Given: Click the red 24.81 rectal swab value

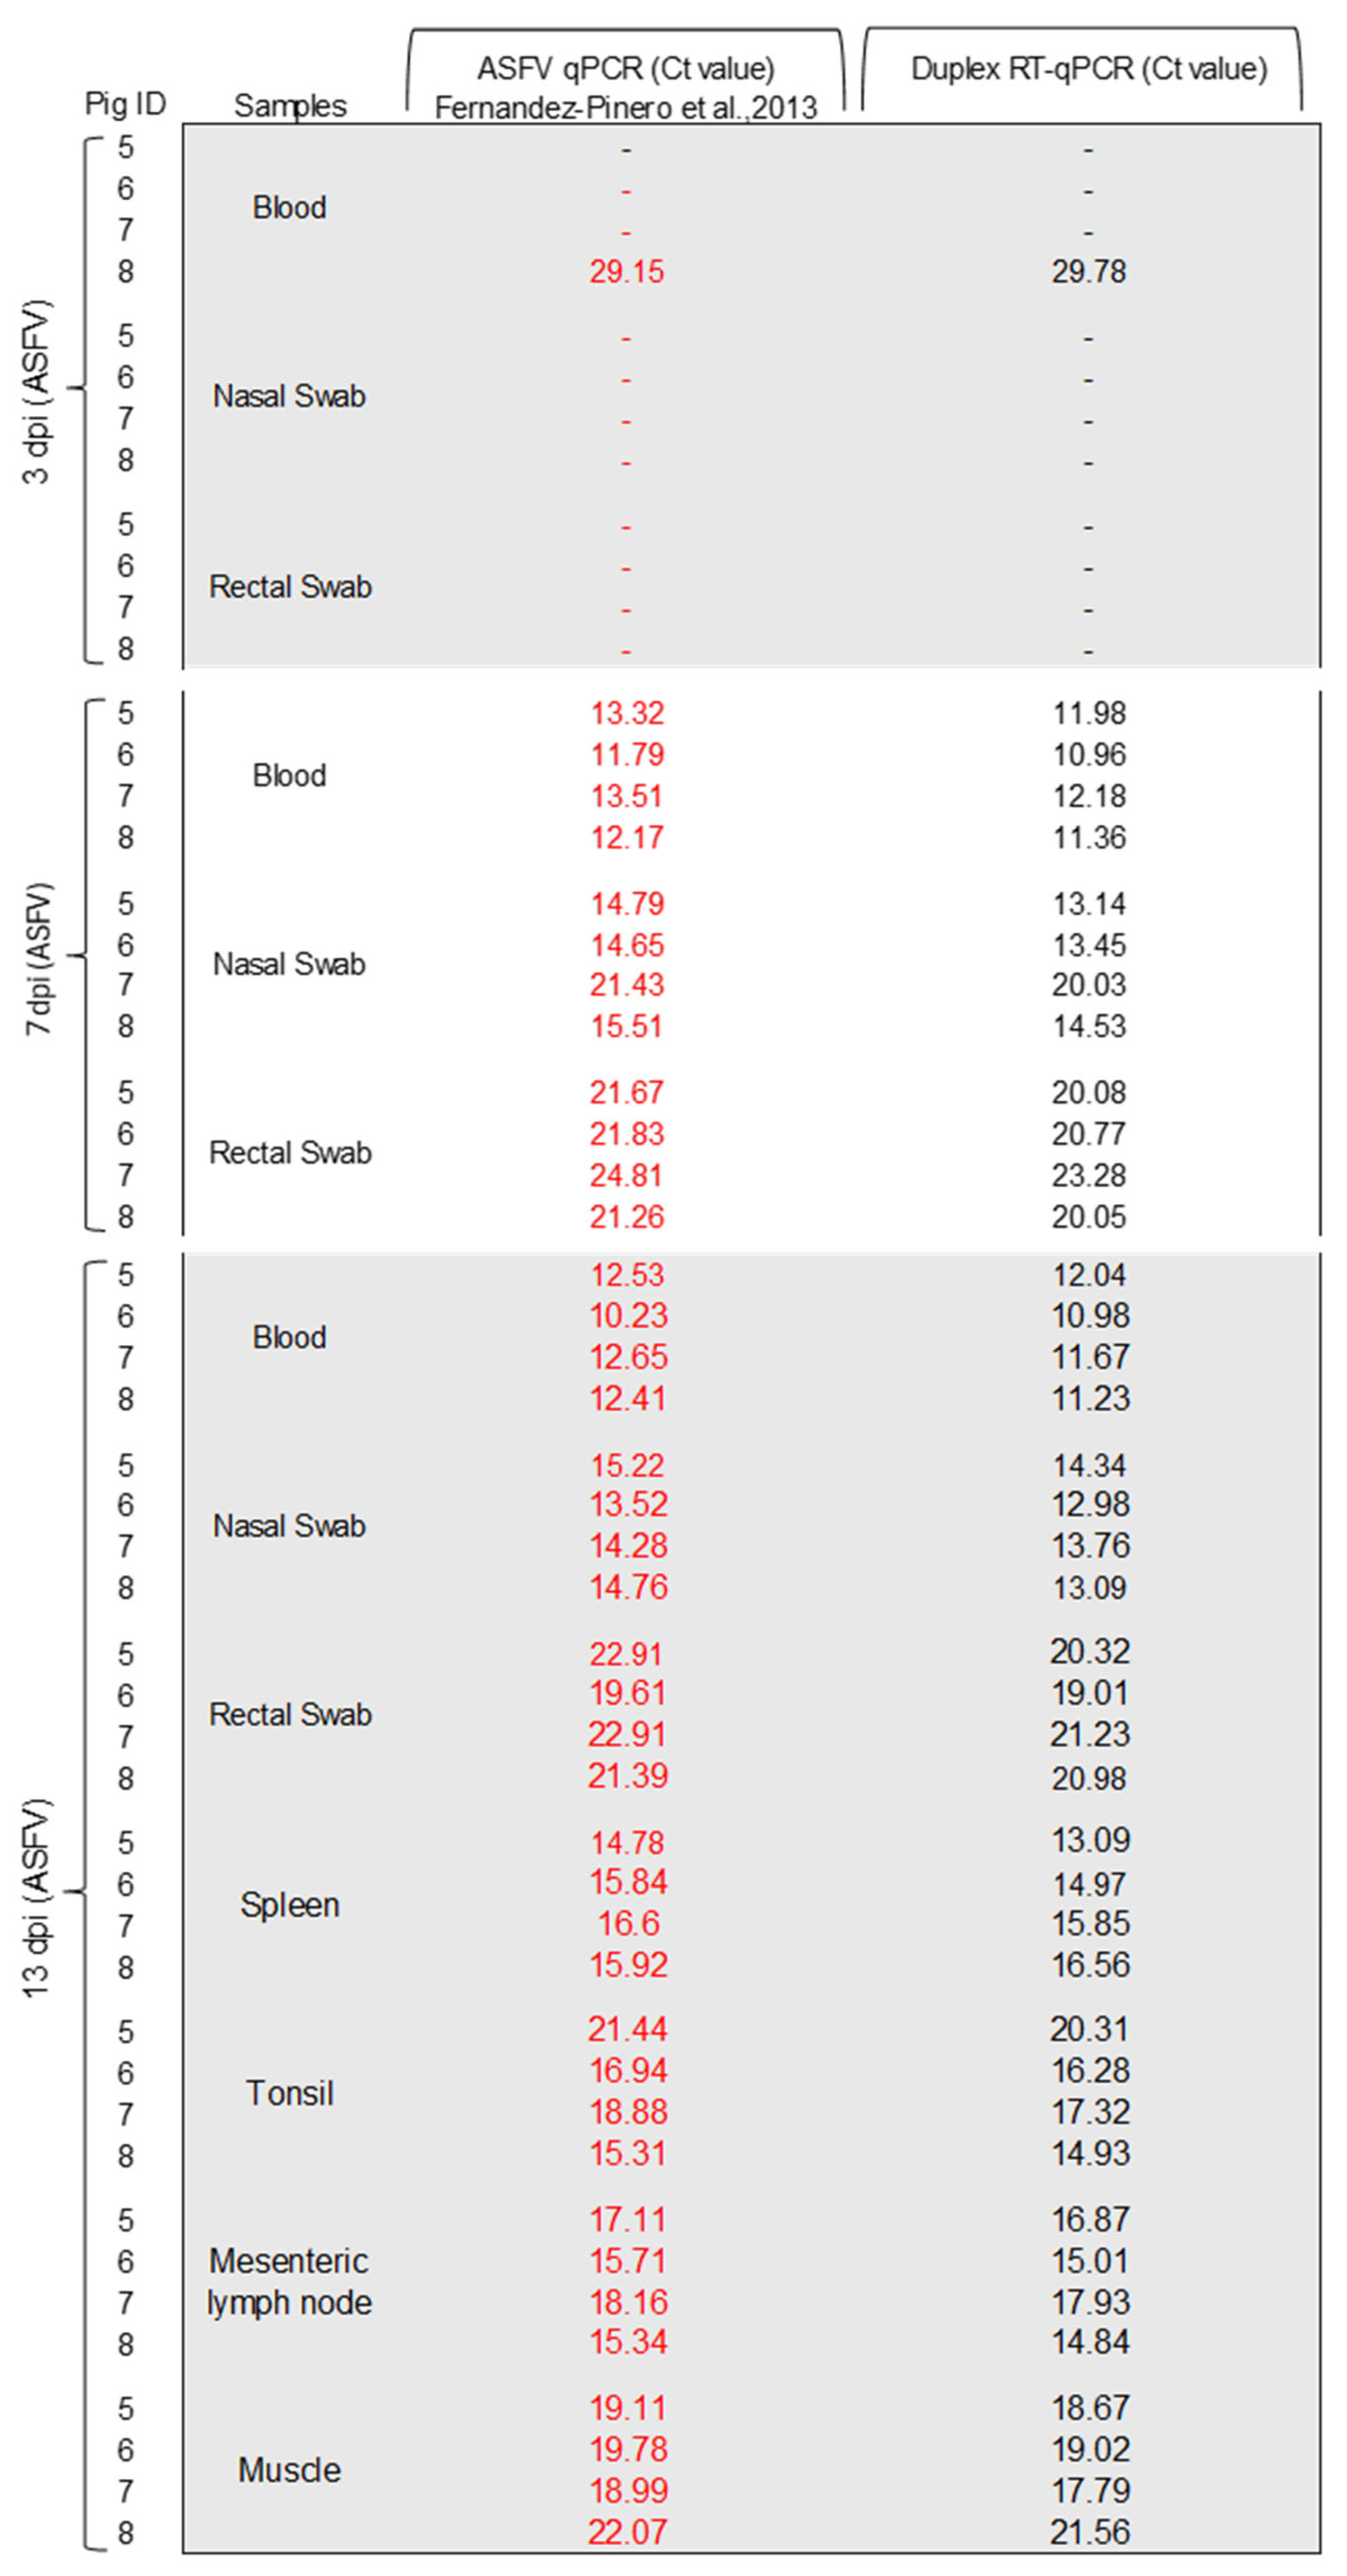Looking at the screenshot, I should point(626,1175).
